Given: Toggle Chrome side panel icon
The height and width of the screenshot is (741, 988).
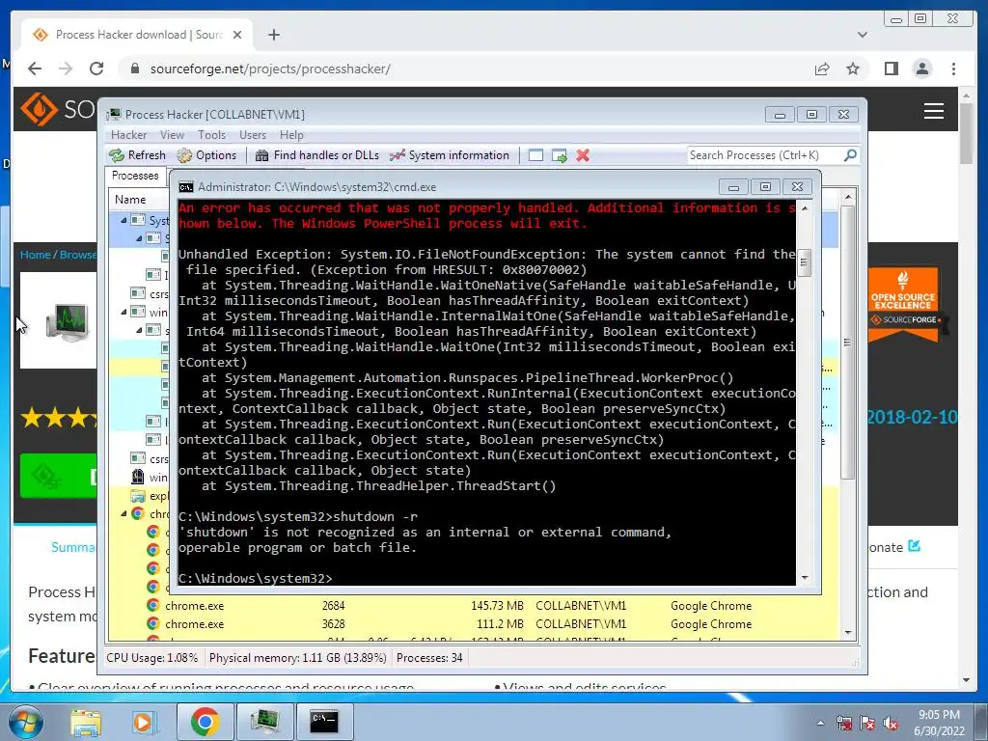Looking at the screenshot, I should [x=891, y=69].
